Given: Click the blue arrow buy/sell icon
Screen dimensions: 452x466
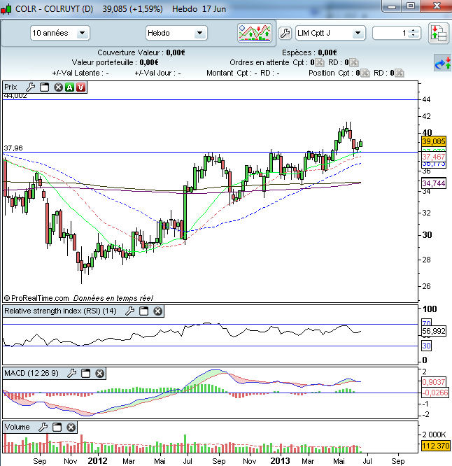Looking at the screenshot, I should tap(442, 63).
